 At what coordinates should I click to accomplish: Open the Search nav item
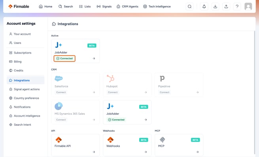pos(66,6)
